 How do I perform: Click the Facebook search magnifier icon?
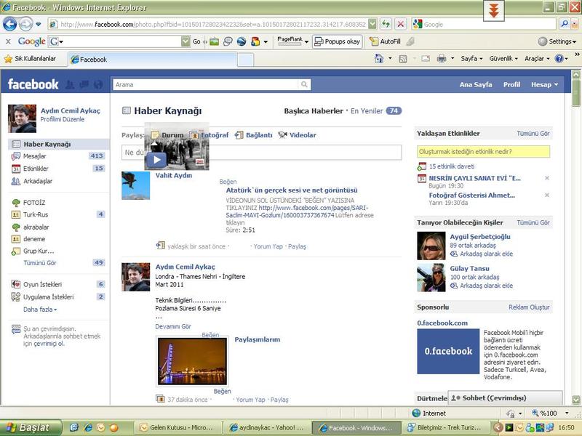[304, 84]
